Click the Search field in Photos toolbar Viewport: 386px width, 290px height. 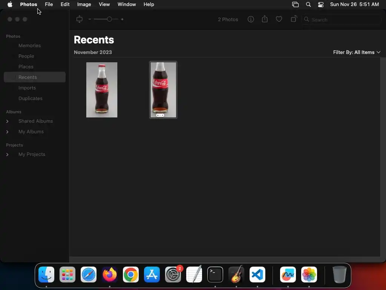342,20
